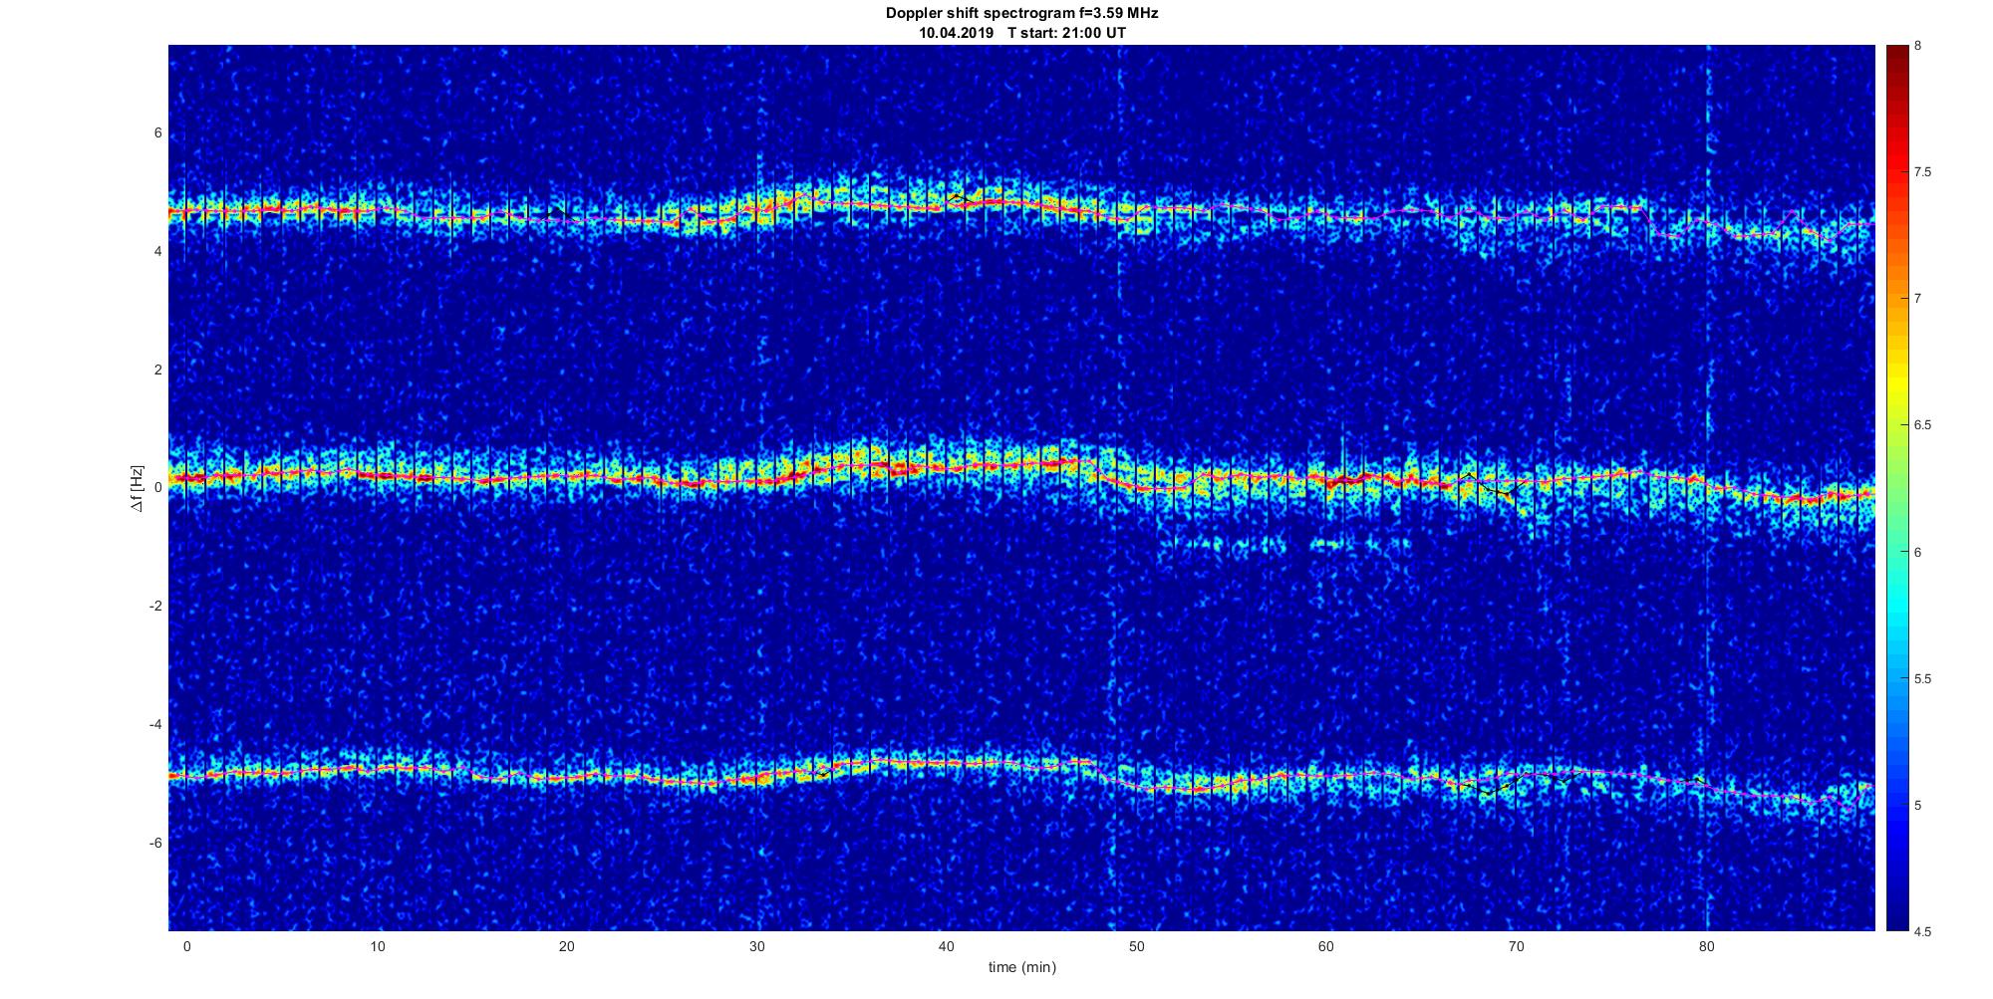Viewport: 1993px width, 999px height.
Task: Click the y-axis tick label -6
Action: point(154,843)
